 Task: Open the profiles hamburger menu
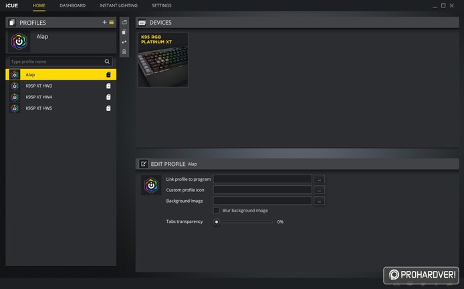point(112,22)
